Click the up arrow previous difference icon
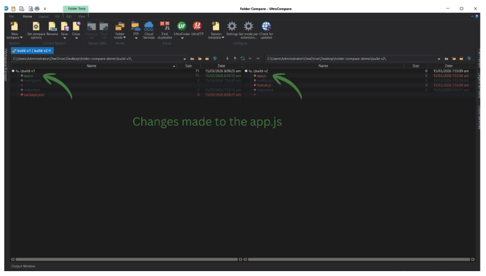The width and height of the screenshot is (486, 276). [x=235, y=58]
